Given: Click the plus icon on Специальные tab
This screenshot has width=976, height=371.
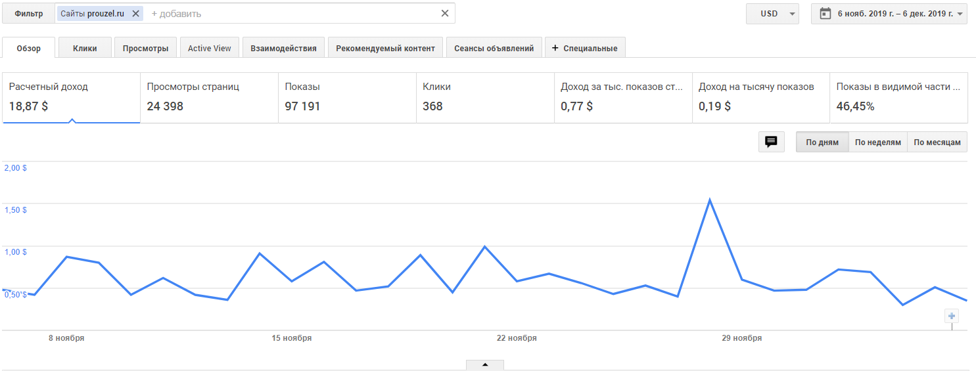Looking at the screenshot, I should [x=555, y=48].
